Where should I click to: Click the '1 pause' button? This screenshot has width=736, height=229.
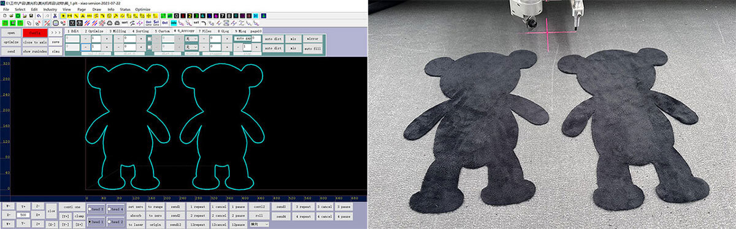click(x=238, y=207)
